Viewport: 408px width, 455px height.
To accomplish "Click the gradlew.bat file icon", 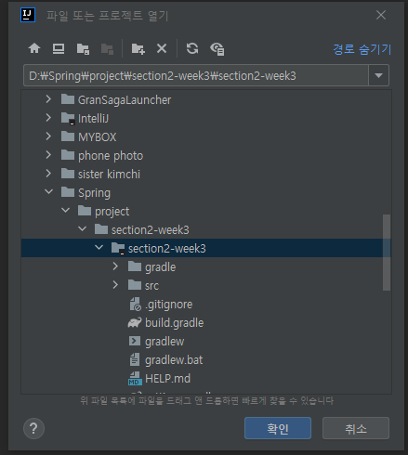I will pyautogui.click(x=135, y=359).
